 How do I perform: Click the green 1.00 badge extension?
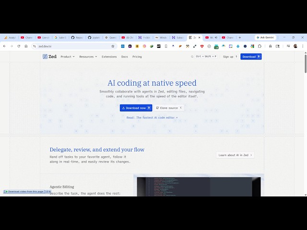click(x=216, y=46)
